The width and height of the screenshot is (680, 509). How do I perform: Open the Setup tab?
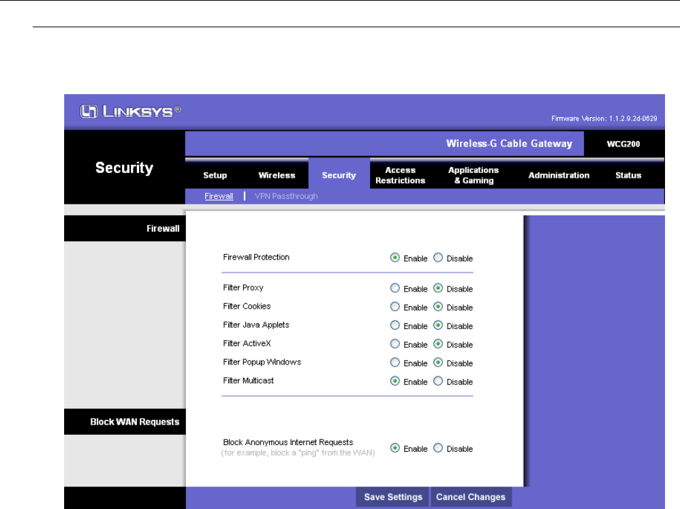click(215, 175)
